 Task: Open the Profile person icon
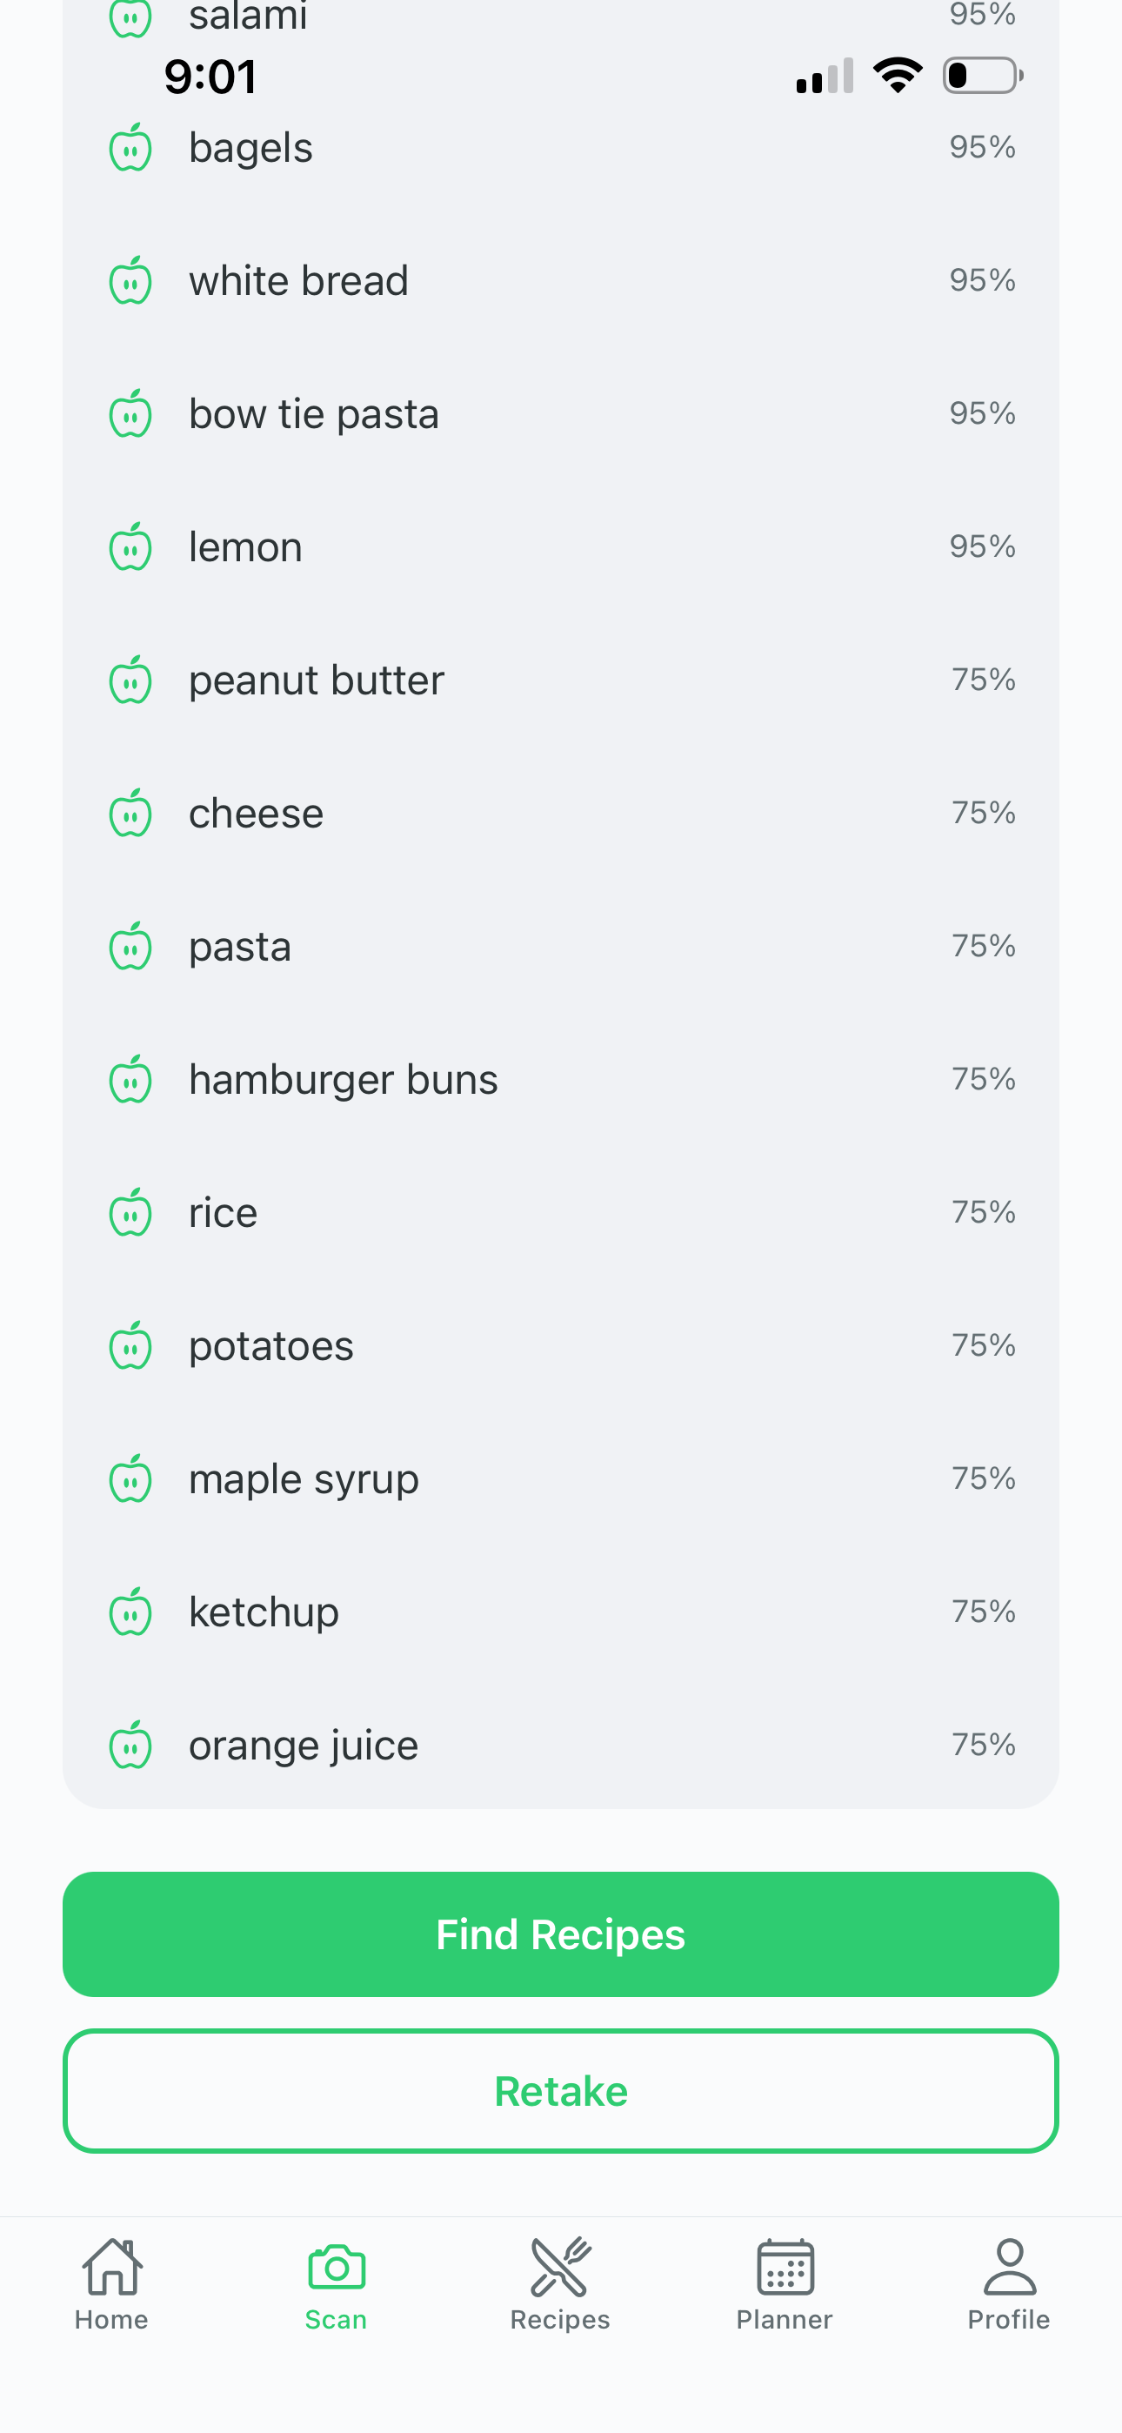[1009, 2267]
